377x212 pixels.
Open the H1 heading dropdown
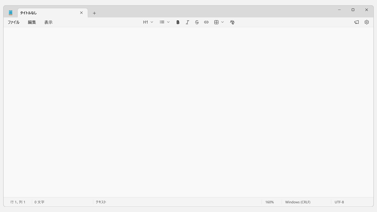(x=148, y=22)
